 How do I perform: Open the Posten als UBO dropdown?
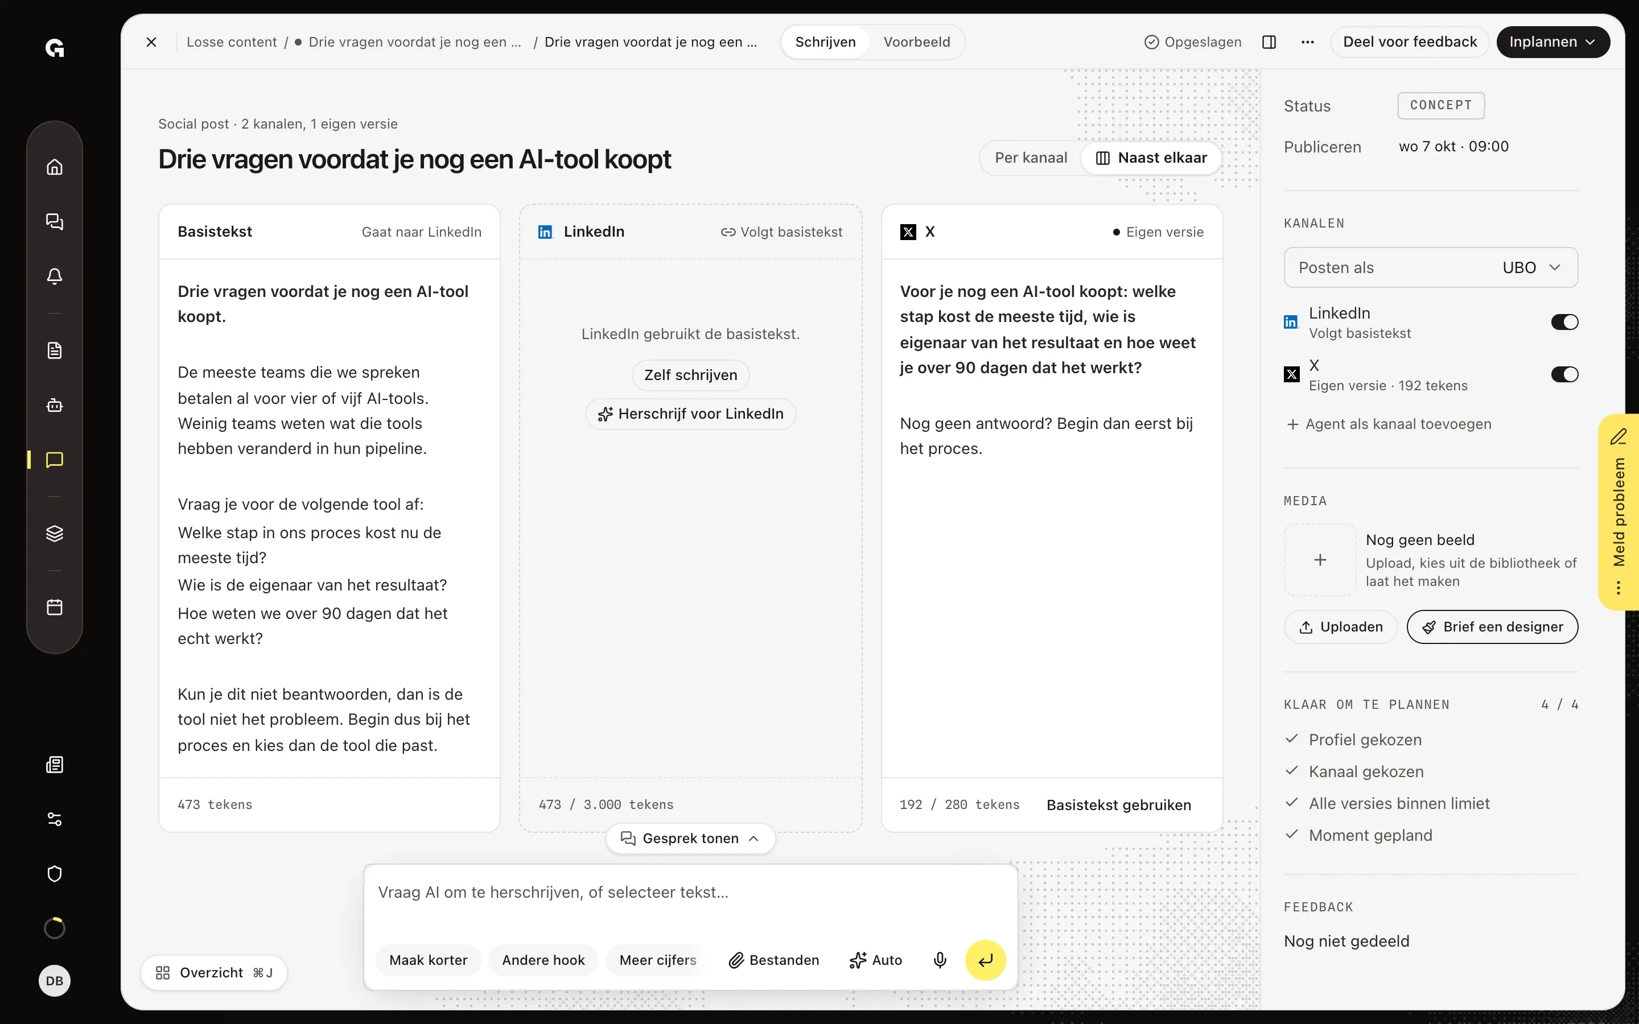(x=1431, y=267)
